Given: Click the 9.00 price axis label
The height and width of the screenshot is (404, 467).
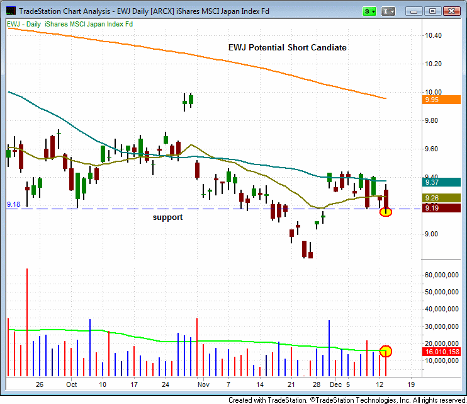Looking at the screenshot, I should click(x=432, y=234).
